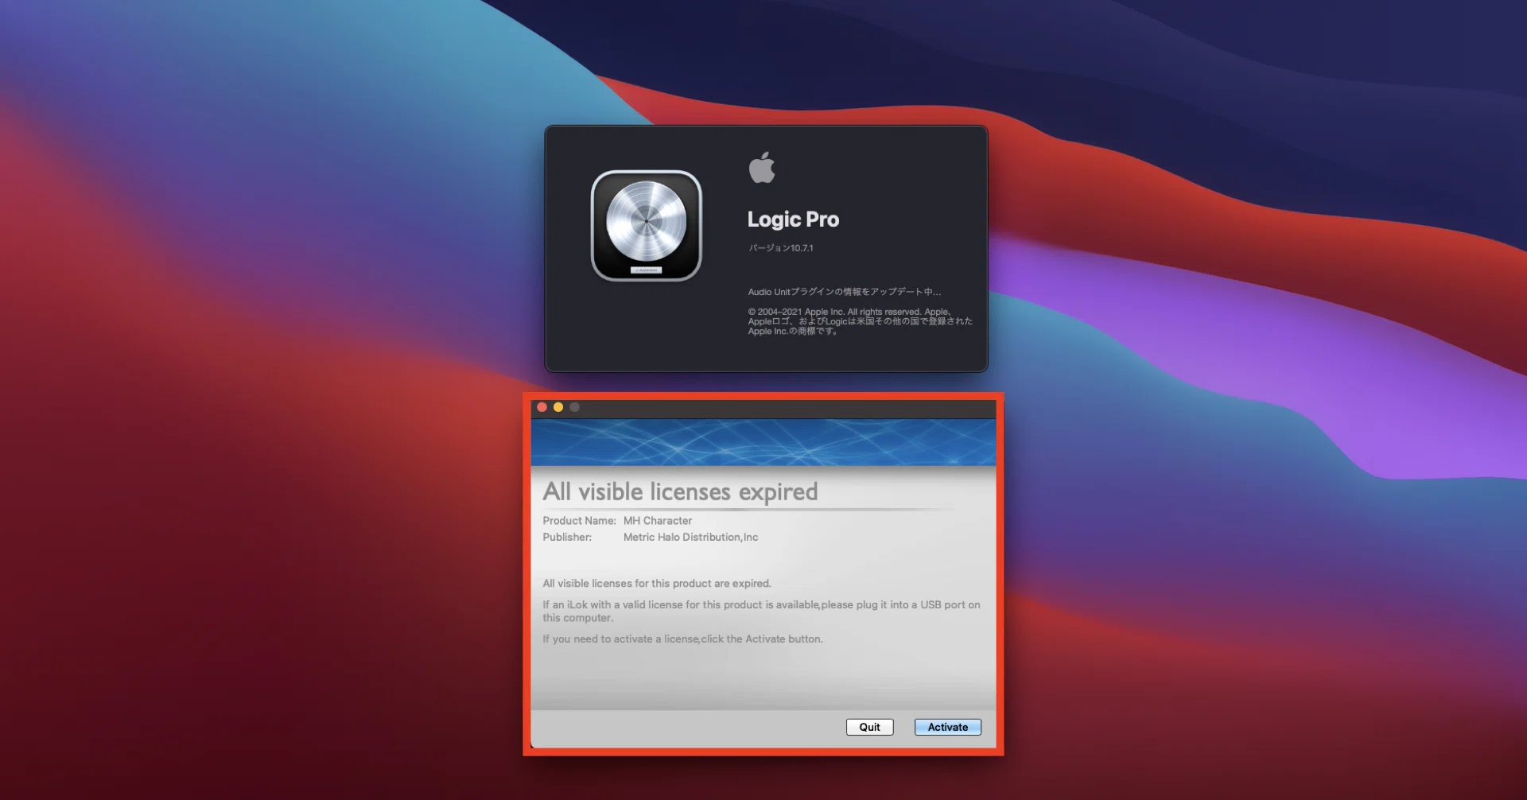Viewport: 1527px width, 800px height.
Task: Click the version text 'バージョン10.7.1'
Action: (780, 248)
